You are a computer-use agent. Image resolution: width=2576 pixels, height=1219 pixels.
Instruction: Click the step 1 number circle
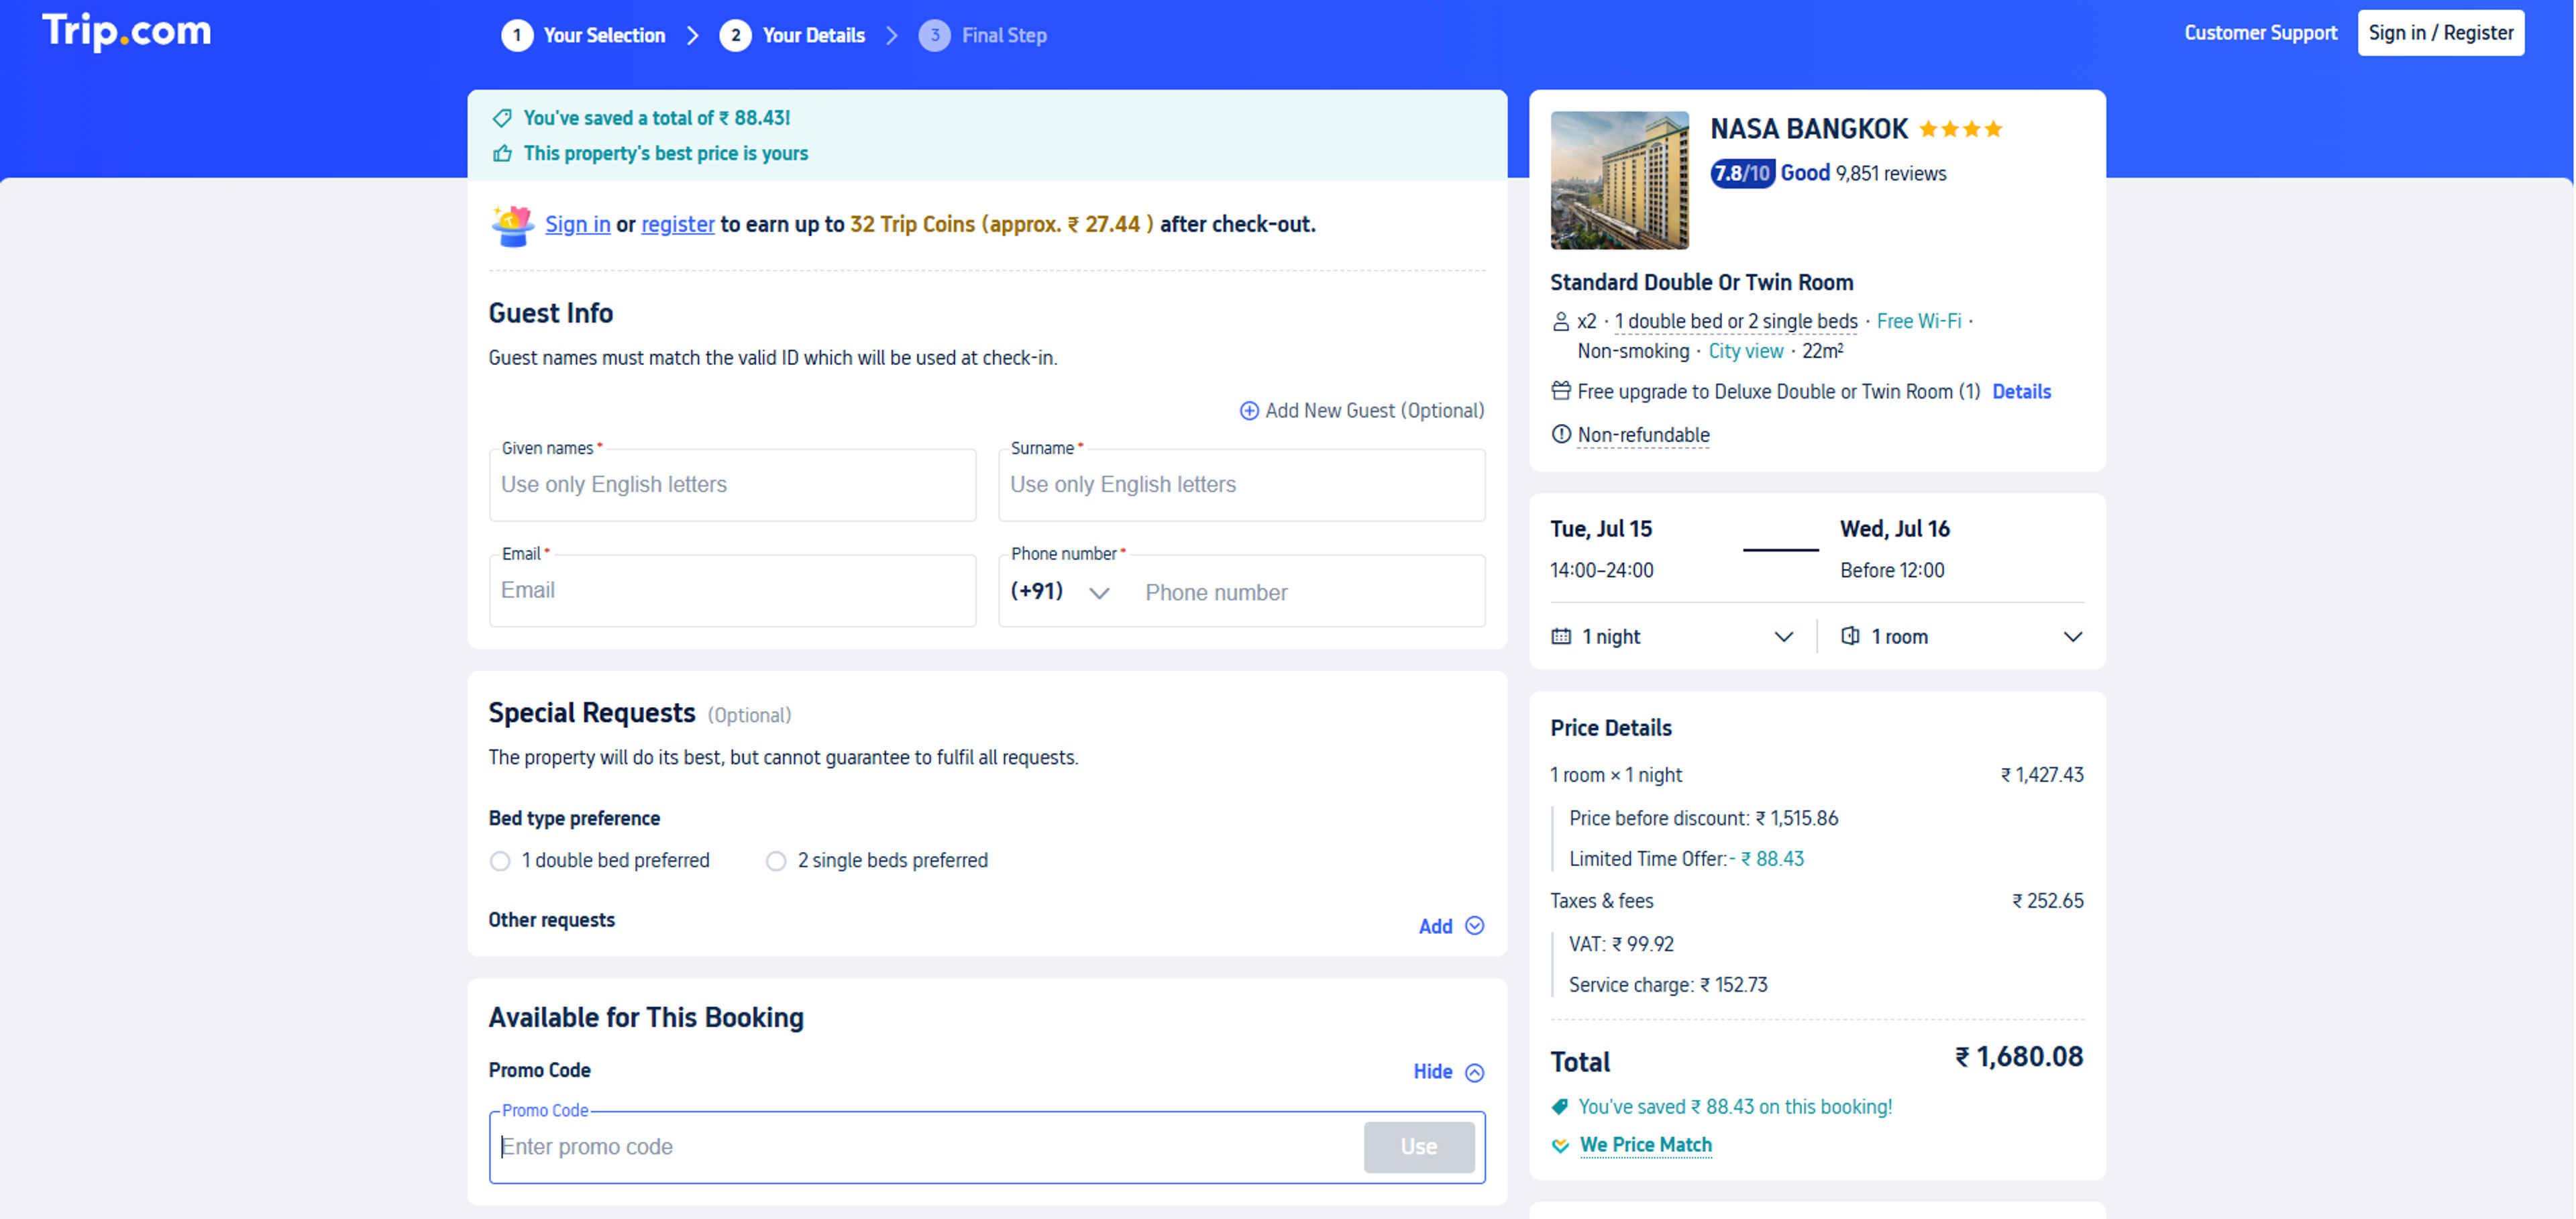coord(517,35)
